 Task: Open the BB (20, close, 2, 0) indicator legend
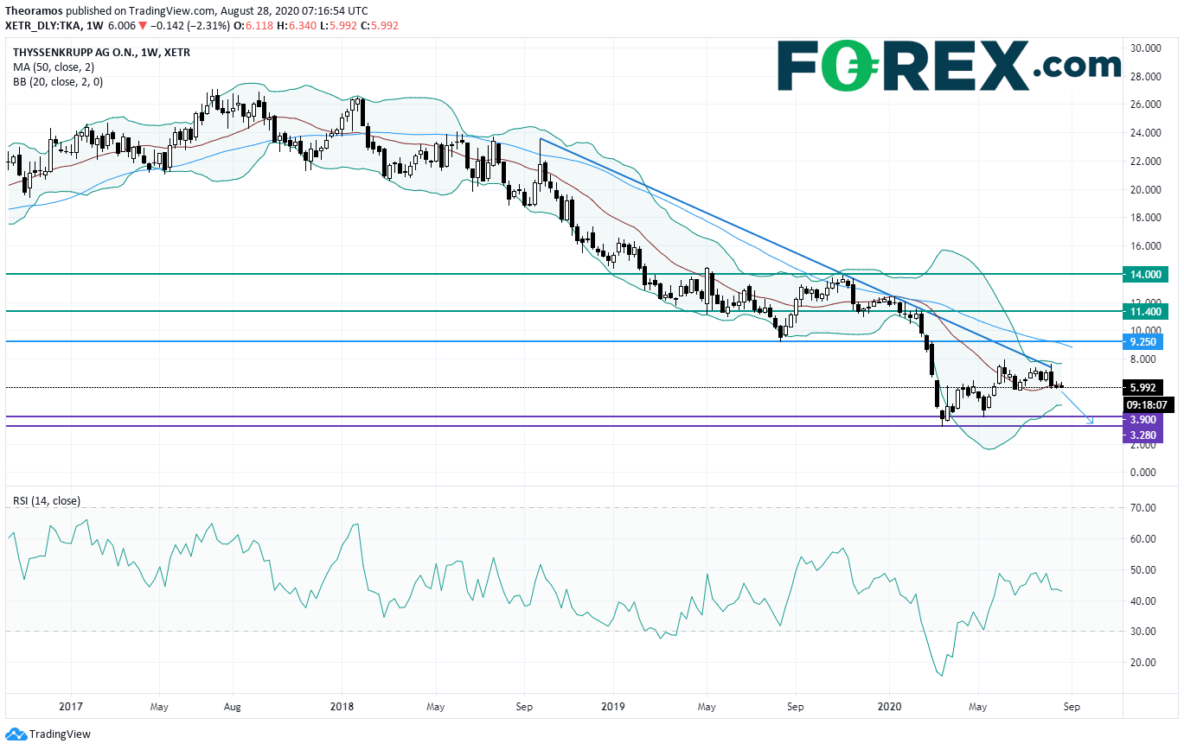tap(57, 81)
